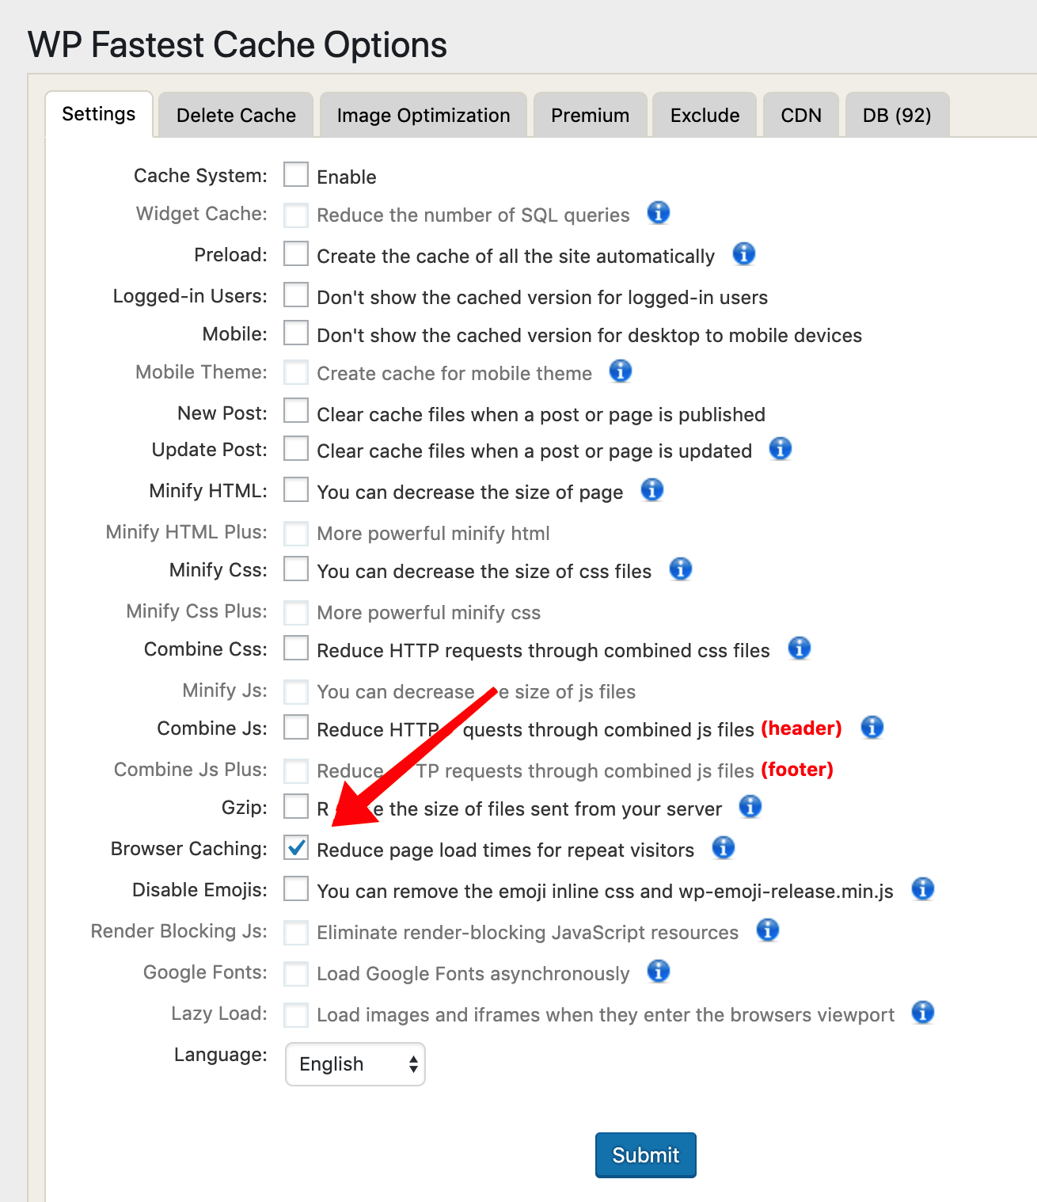Open the Image Optimization tab

[424, 115]
